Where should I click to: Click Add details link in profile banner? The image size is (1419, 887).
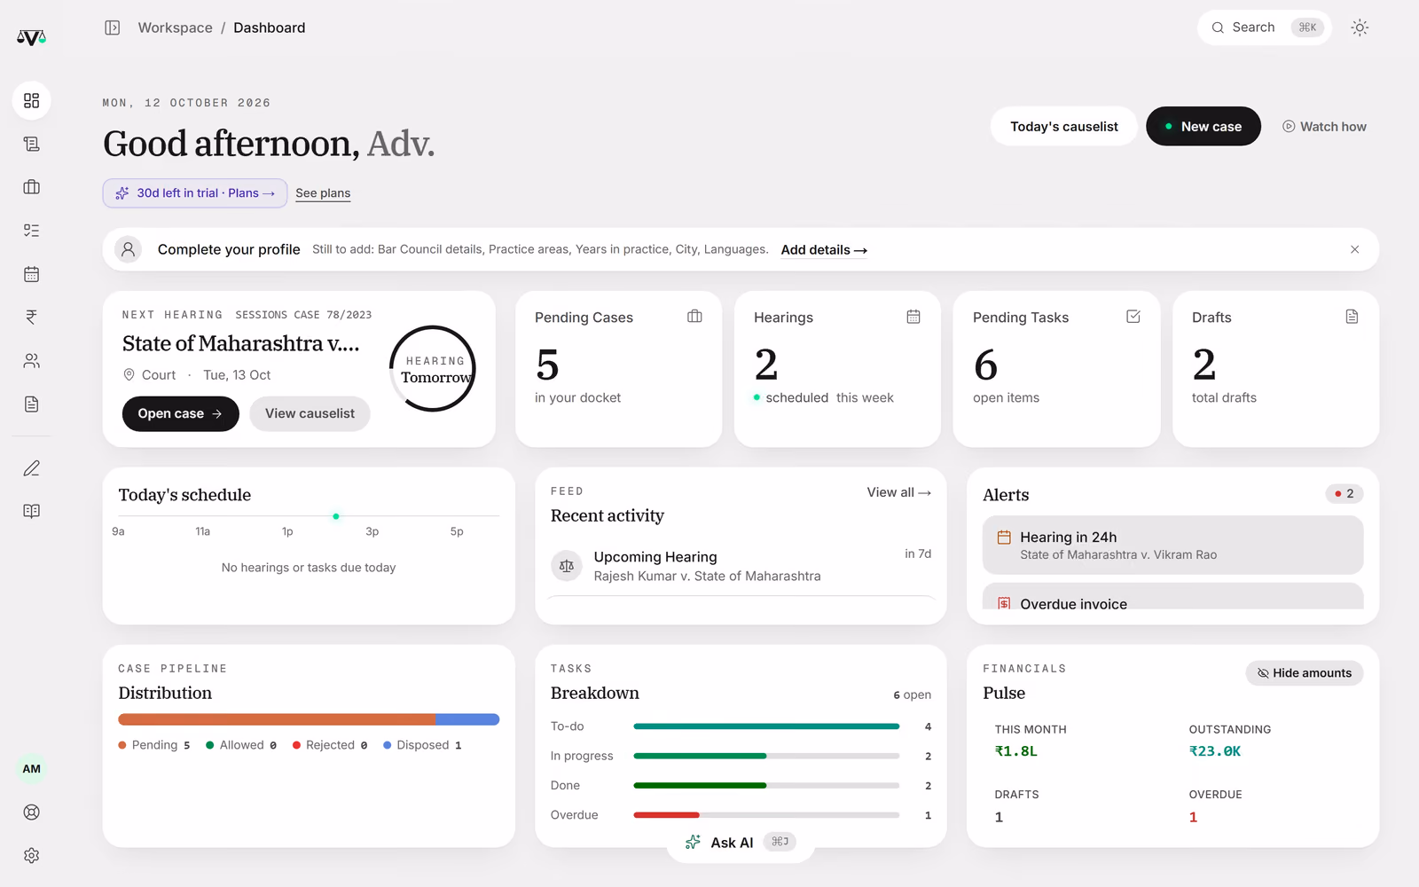click(824, 250)
